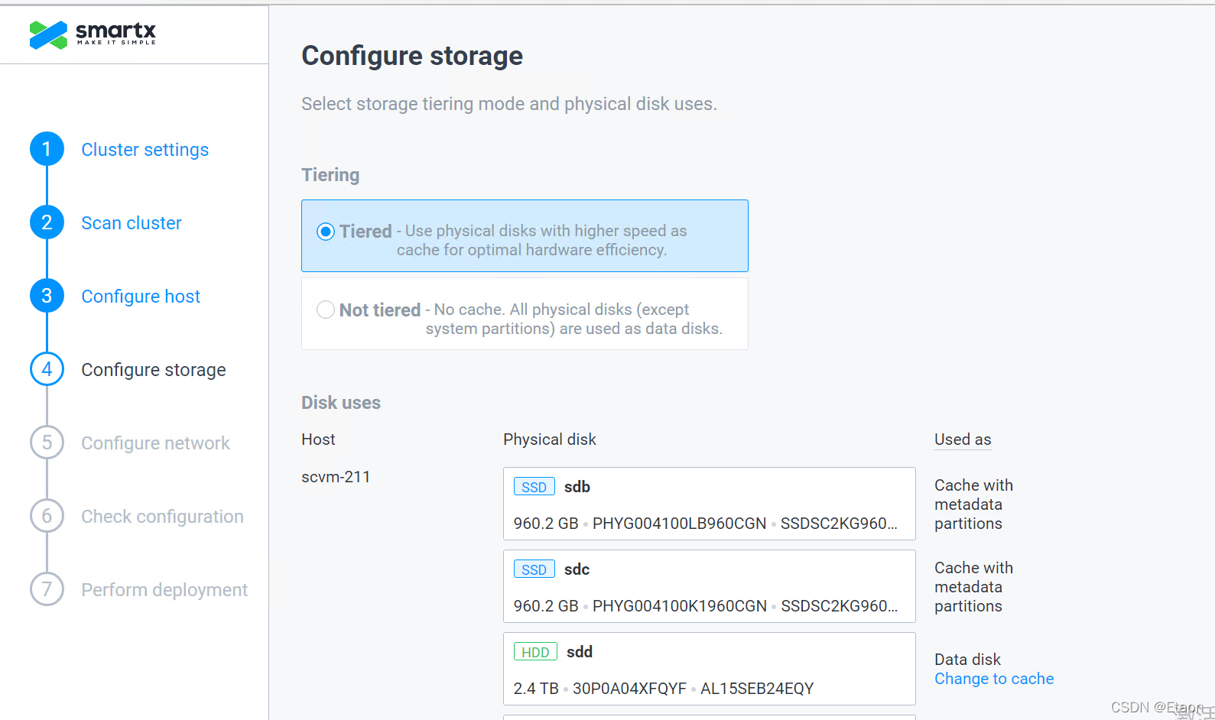Click the SSD badge on sdc disk
The width and height of the screenshot is (1215, 720).
tap(534, 569)
